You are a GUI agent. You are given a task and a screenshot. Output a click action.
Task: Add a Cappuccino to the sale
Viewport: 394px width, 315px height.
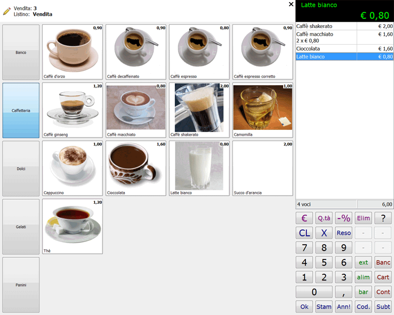tap(72, 168)
